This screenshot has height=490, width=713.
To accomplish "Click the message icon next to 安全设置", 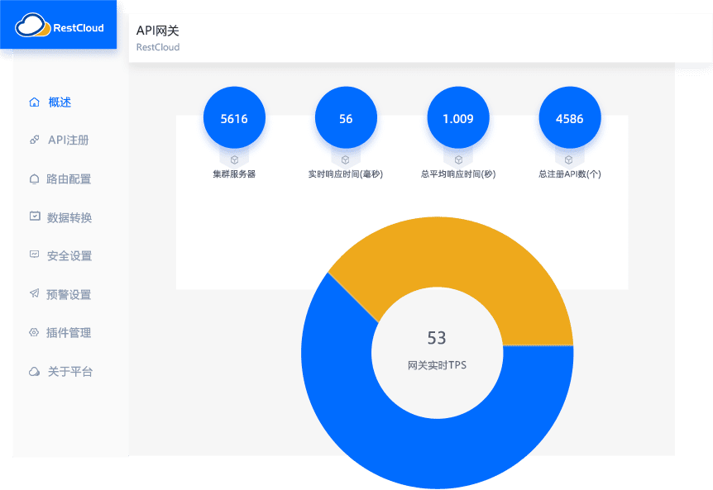I will [33, 255].
